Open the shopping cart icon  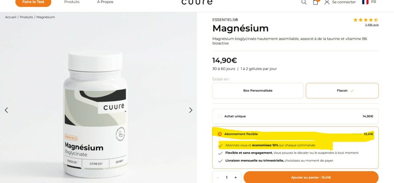click(316, 2)
